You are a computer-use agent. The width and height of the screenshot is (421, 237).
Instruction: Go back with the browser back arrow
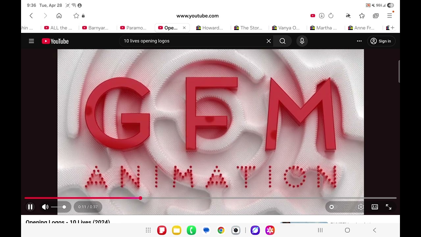(31, 16)
